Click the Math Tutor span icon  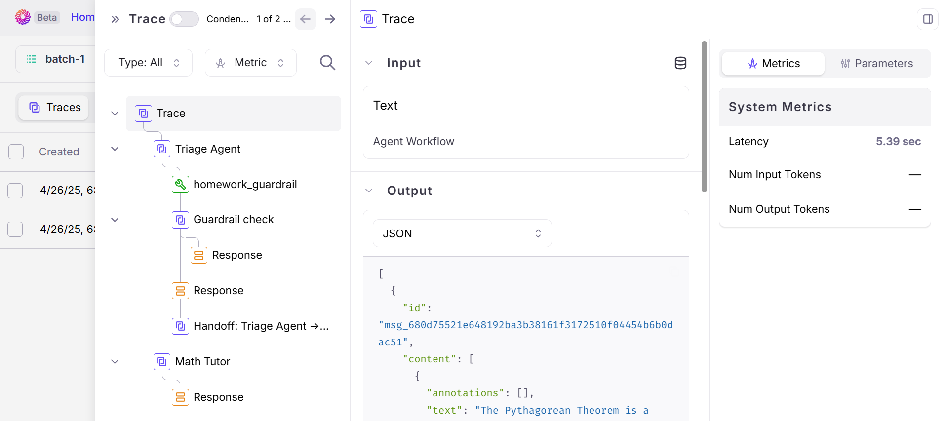point(162,362)
